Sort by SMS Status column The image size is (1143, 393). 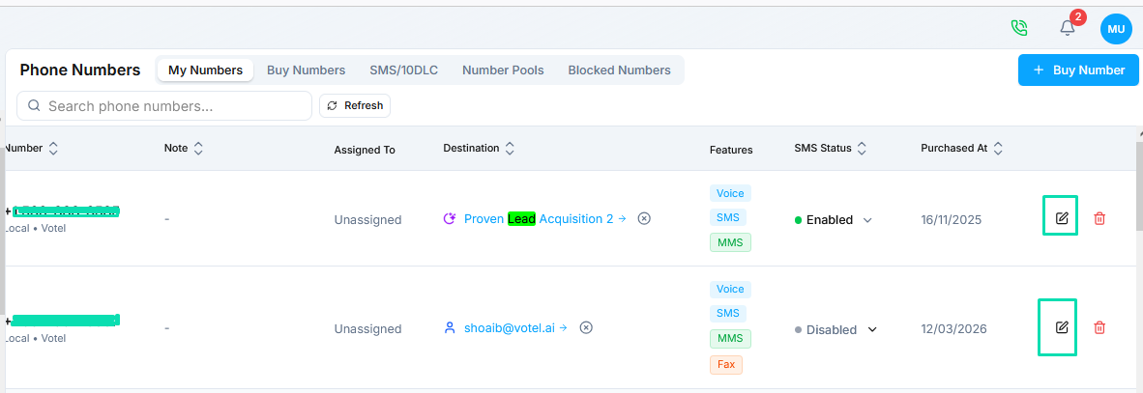click(862, 149)
